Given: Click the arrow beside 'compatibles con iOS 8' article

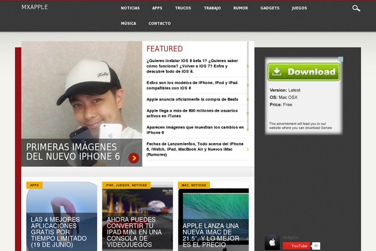Looking at the screenshot, I should point(248,85).
